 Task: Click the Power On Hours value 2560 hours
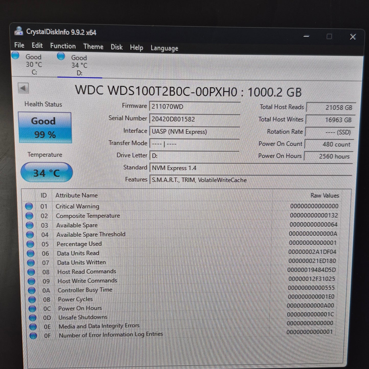point(329,156)
